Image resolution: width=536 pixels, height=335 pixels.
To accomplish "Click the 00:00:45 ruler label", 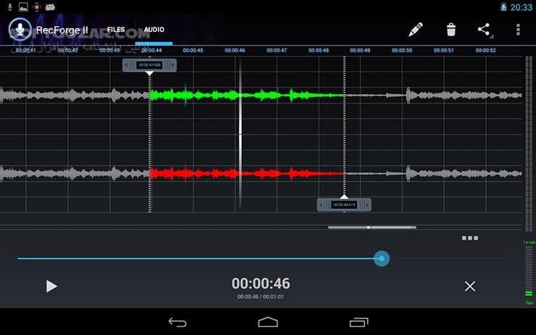I will point(193,50).
